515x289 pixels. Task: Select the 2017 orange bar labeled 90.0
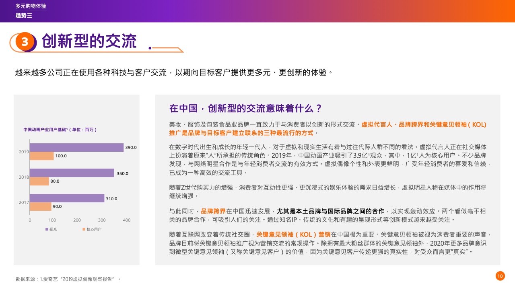[40, 207]
